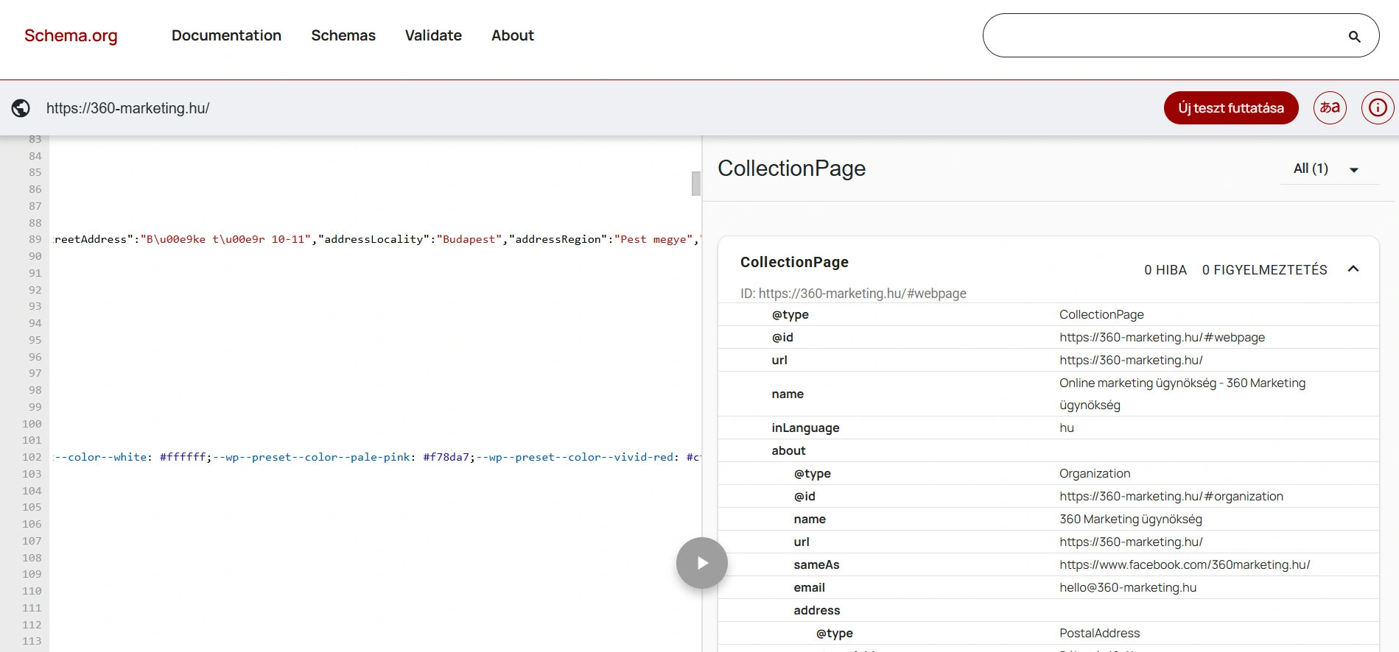Open the Validate menu item
1399x652 pixels.
click(433, 35)
